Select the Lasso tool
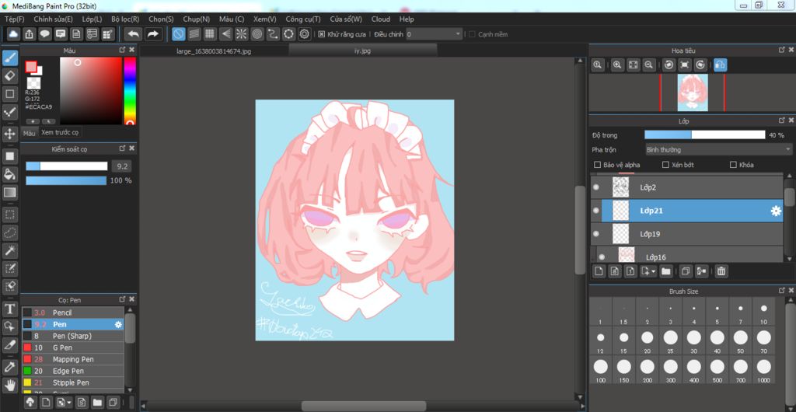Image resolution: width=796 pixels, height=412 pixels. coord(9,232)
